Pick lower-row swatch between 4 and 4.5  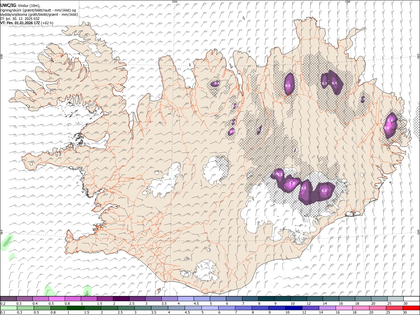click(176, 308)
